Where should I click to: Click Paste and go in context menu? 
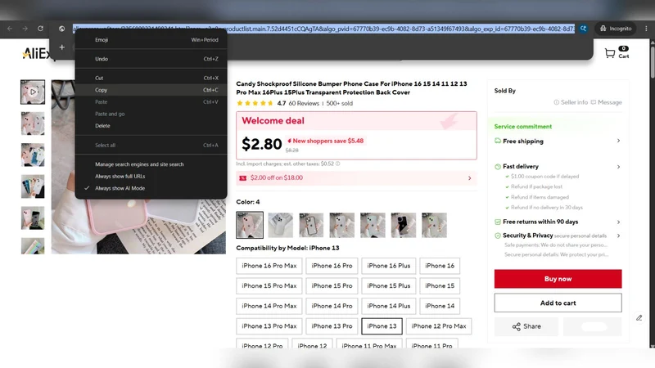tap(151, 114)
